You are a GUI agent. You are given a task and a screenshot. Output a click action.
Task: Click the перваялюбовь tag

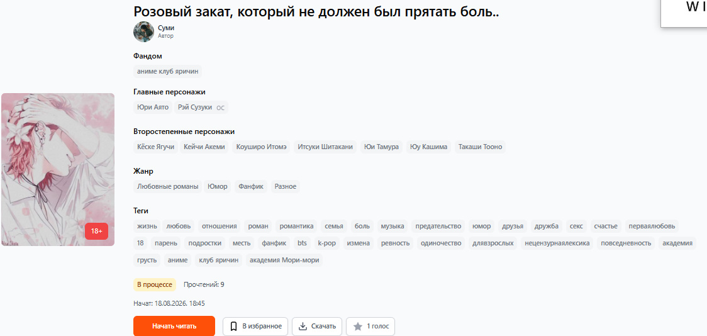point(652,226)
